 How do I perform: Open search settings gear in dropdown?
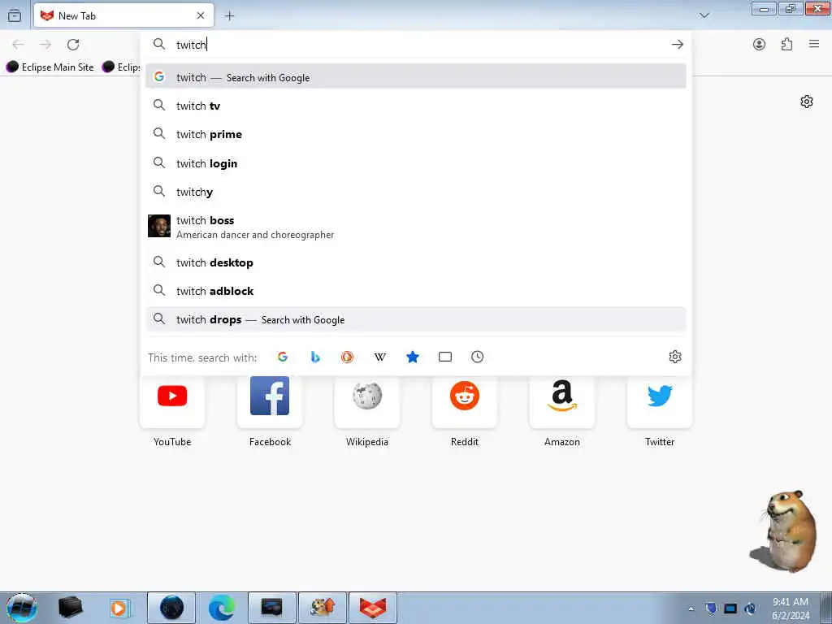coord(675,357)
